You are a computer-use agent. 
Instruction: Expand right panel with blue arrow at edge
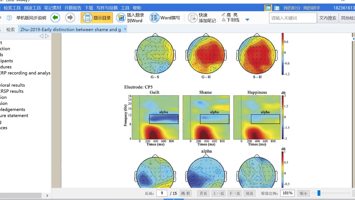[x=354, y=39]
